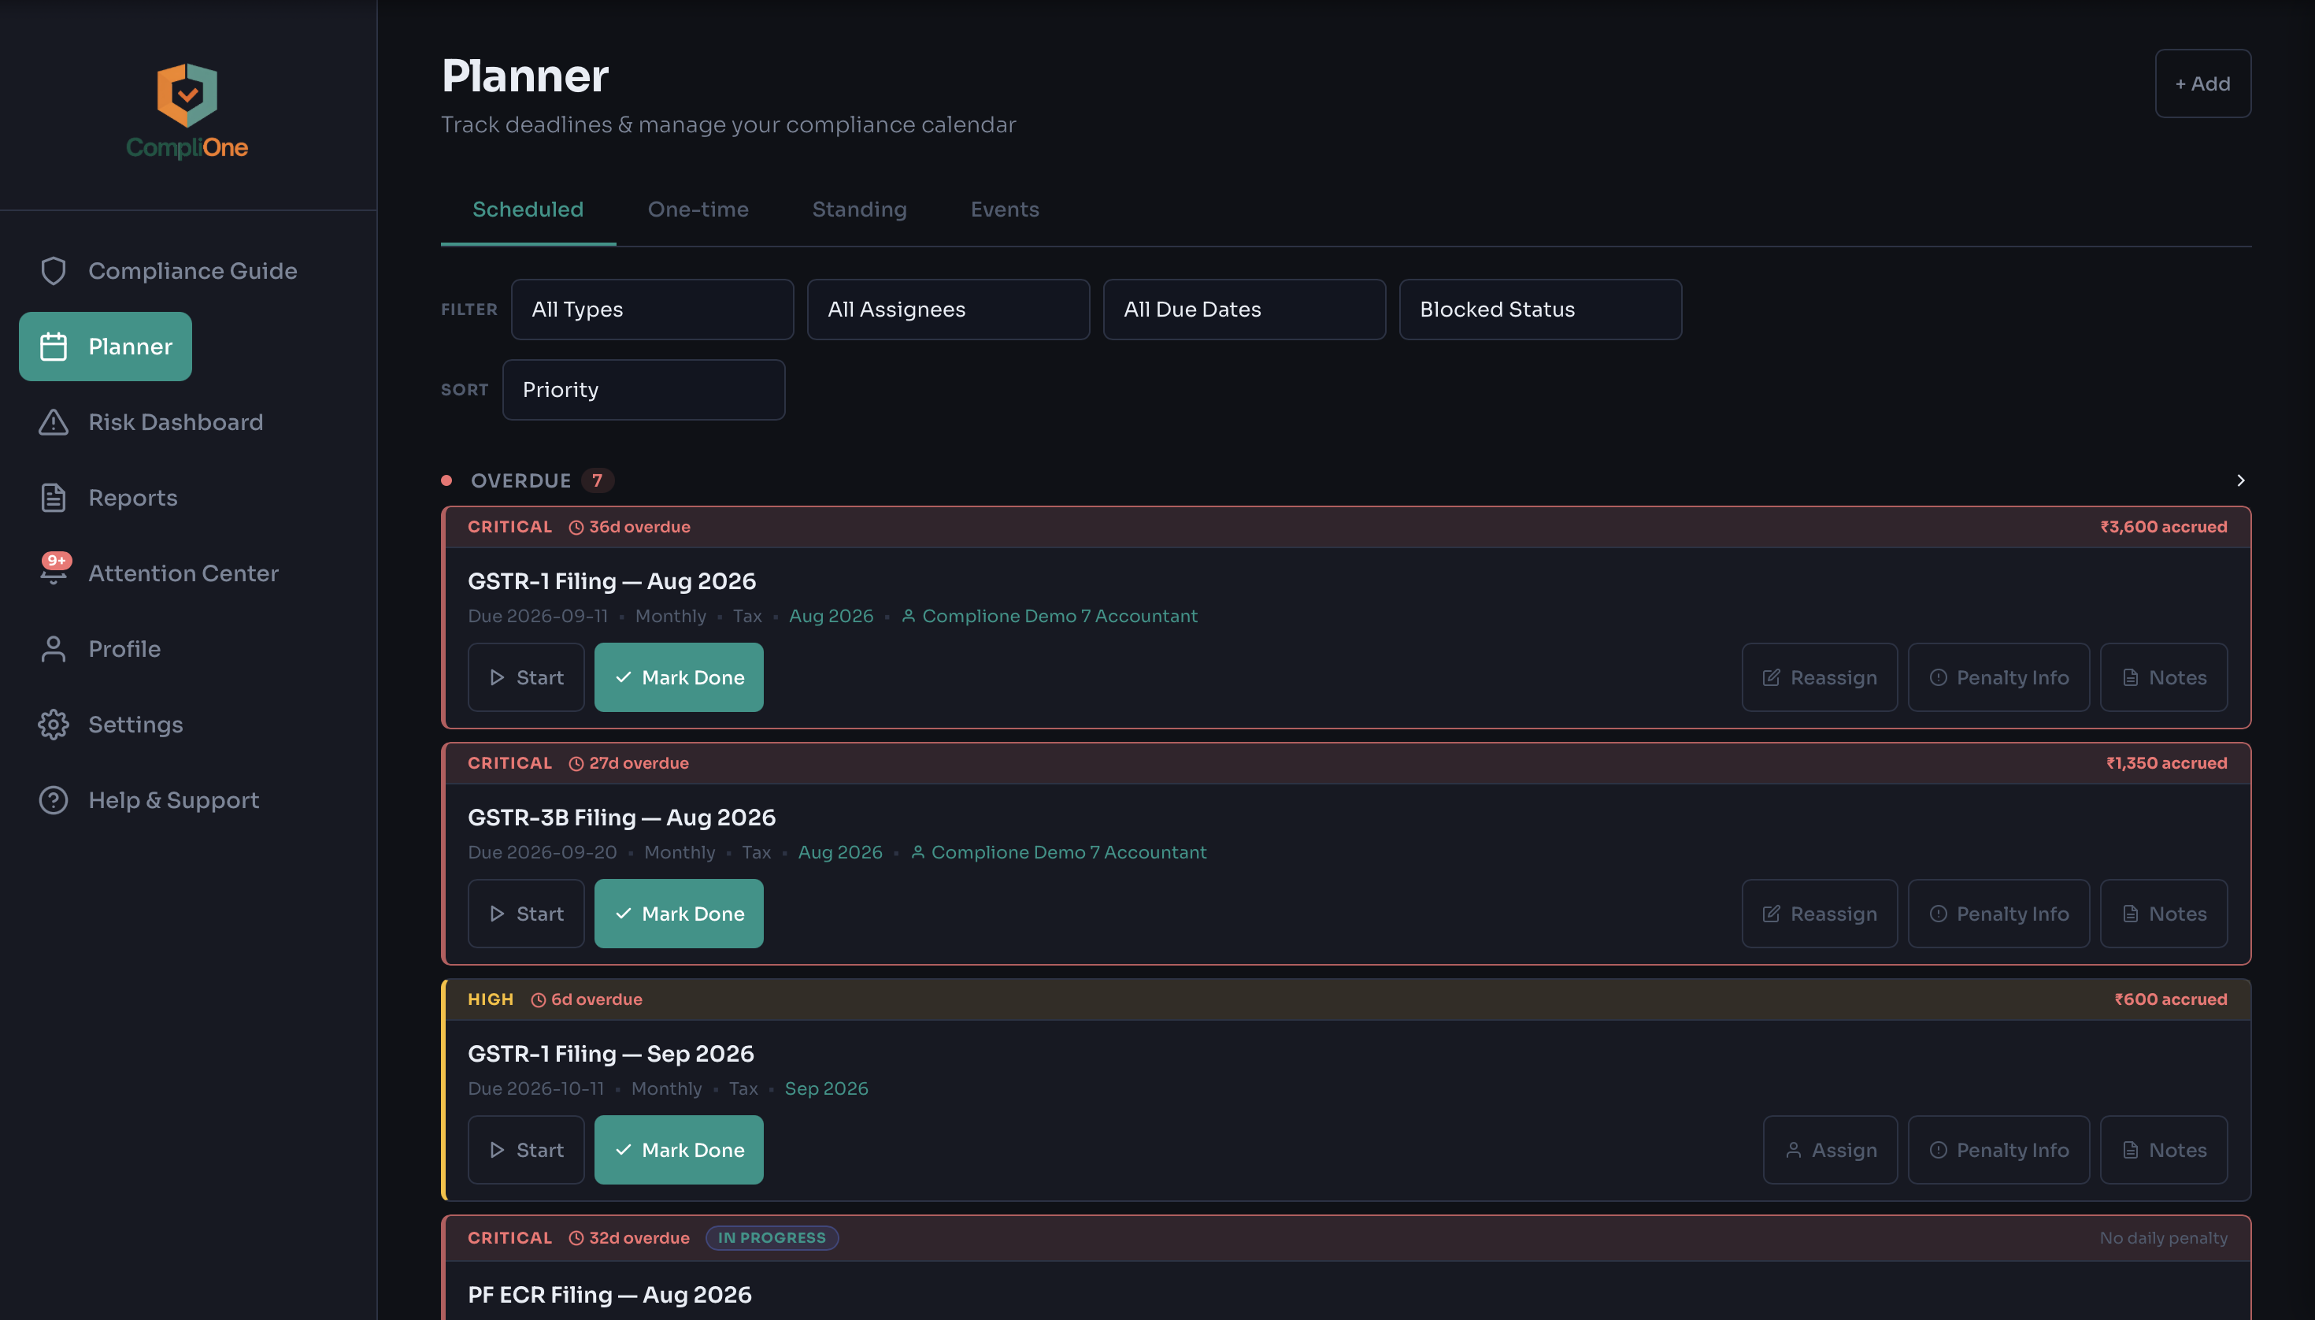The width and height of the screenshot is (2315, 1320).
Task: Start the GSTR-3B Filing Aug 2026 task
Action: [x=526, y=914]
